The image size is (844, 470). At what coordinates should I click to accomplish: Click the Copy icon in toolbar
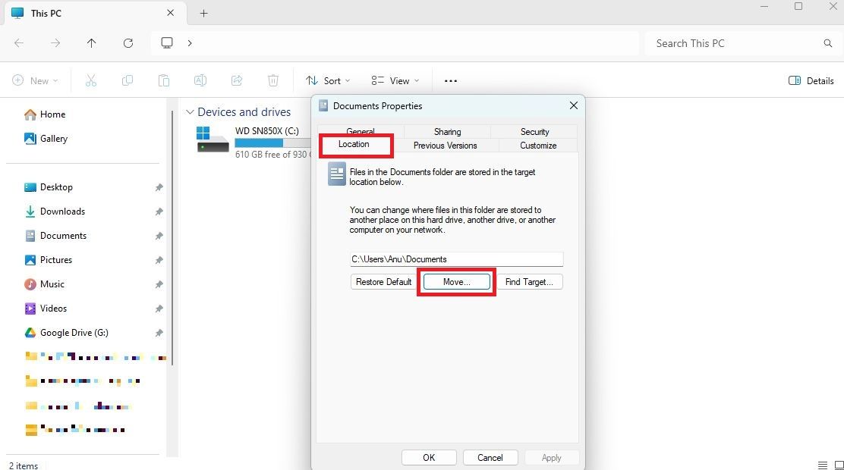[128, 80]
